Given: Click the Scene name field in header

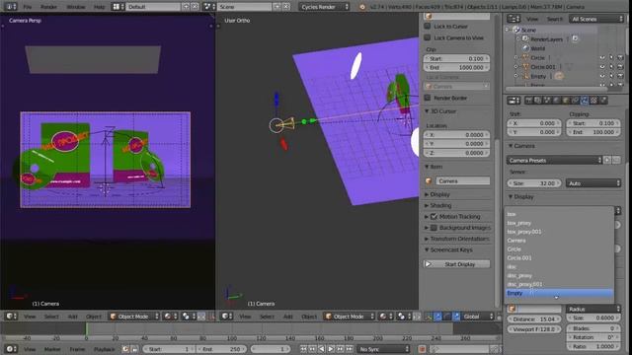Looking at the screenshot, I should [245, 7].
